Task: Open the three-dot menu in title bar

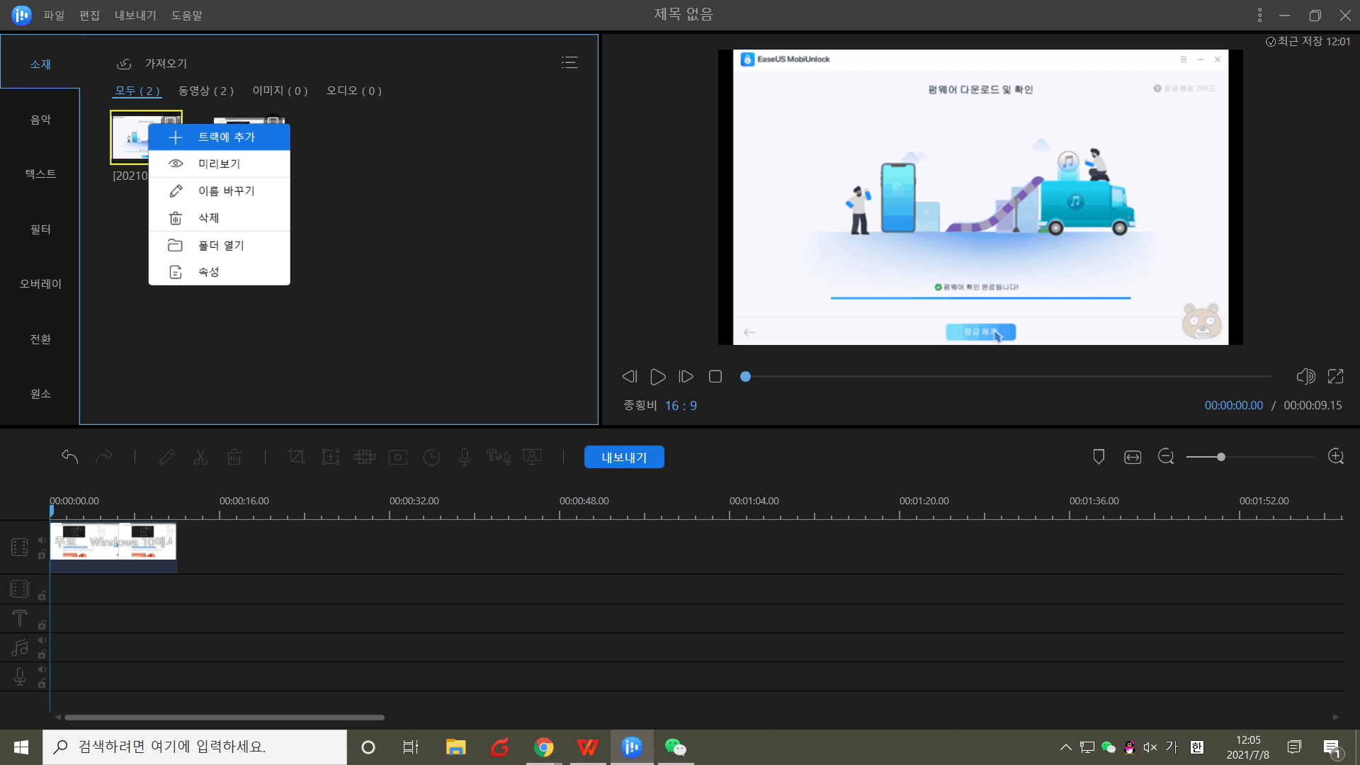Action: (x=1259, y=14)
